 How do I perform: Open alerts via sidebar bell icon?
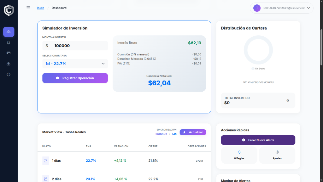[9, 43]
